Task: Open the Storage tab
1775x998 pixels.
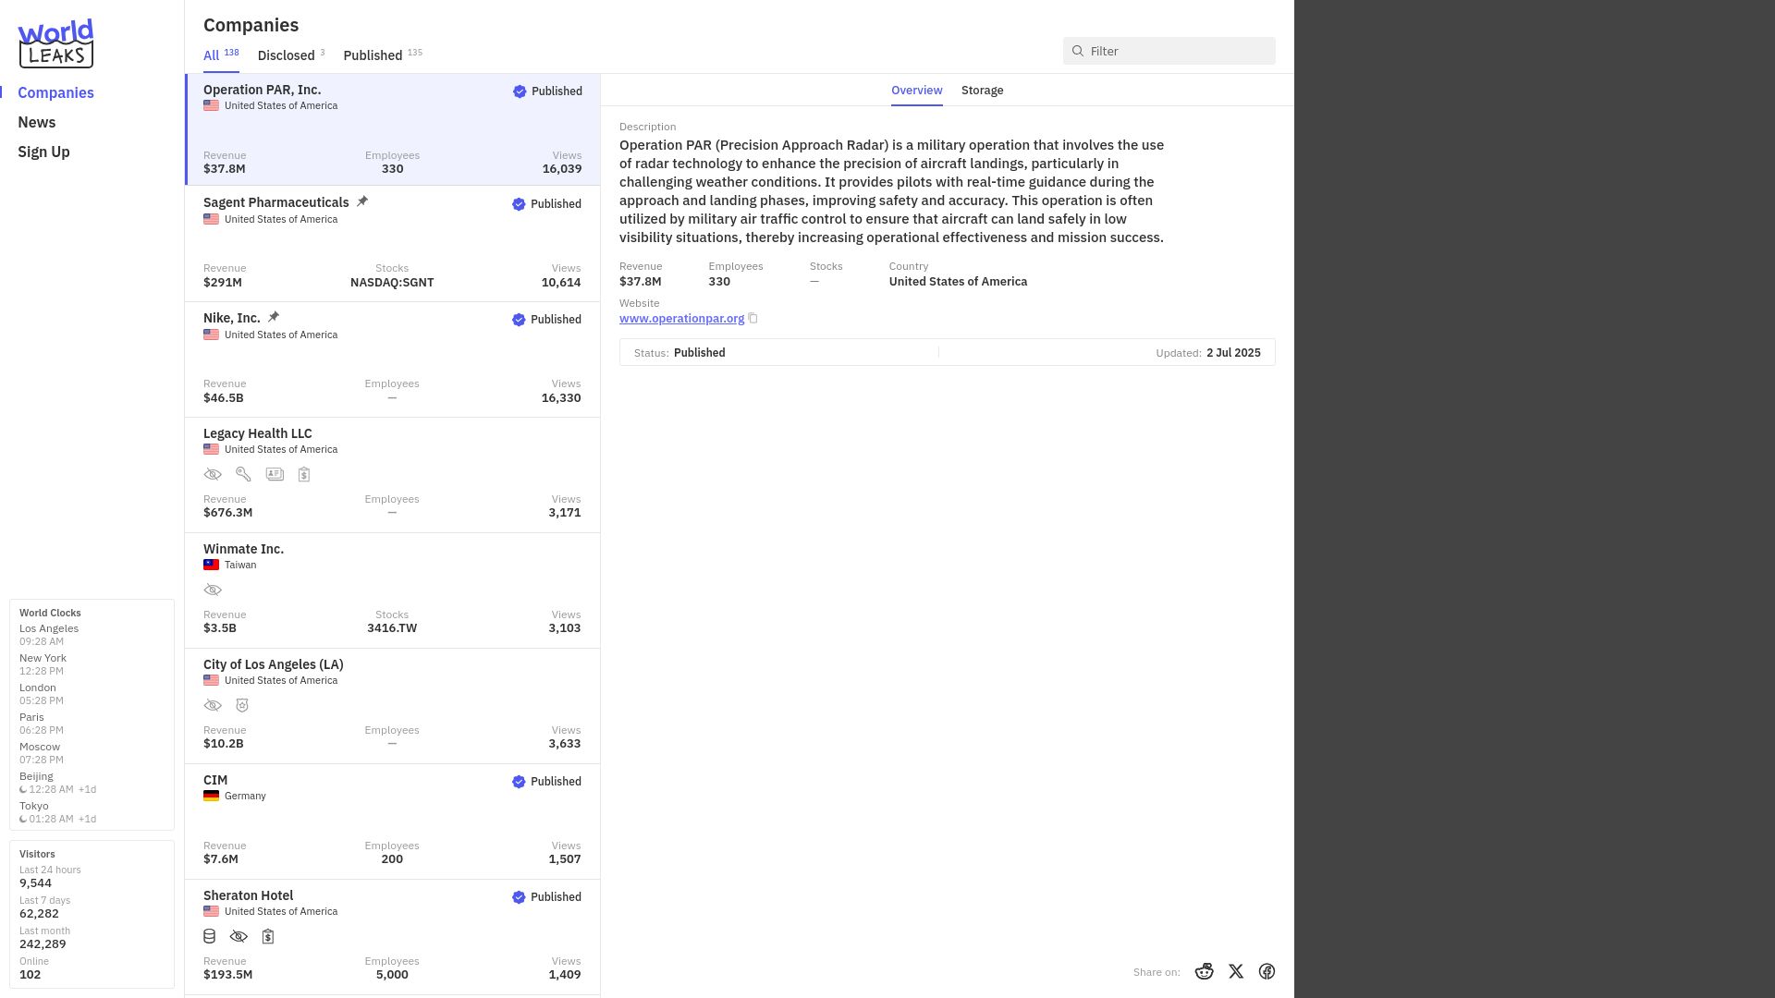Action: tap(982, 91)
